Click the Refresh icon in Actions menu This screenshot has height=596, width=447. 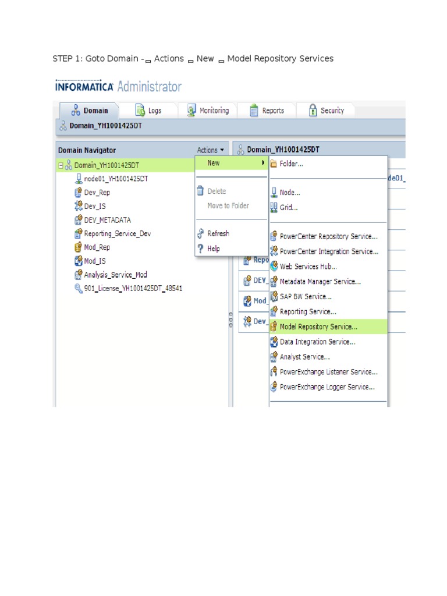click(201, 233)
